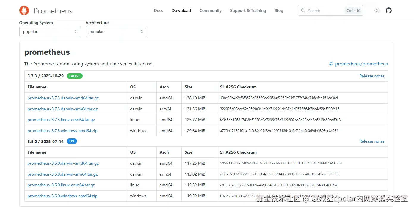Open the Architecture dropdown
414x209 pixels.
tap(116, 32)
